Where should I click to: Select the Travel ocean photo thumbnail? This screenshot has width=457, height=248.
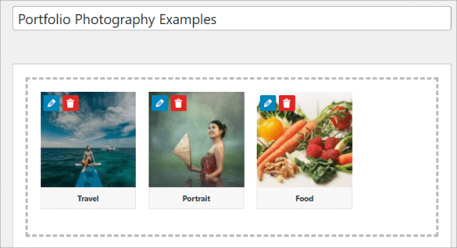(x=88, y=139)
